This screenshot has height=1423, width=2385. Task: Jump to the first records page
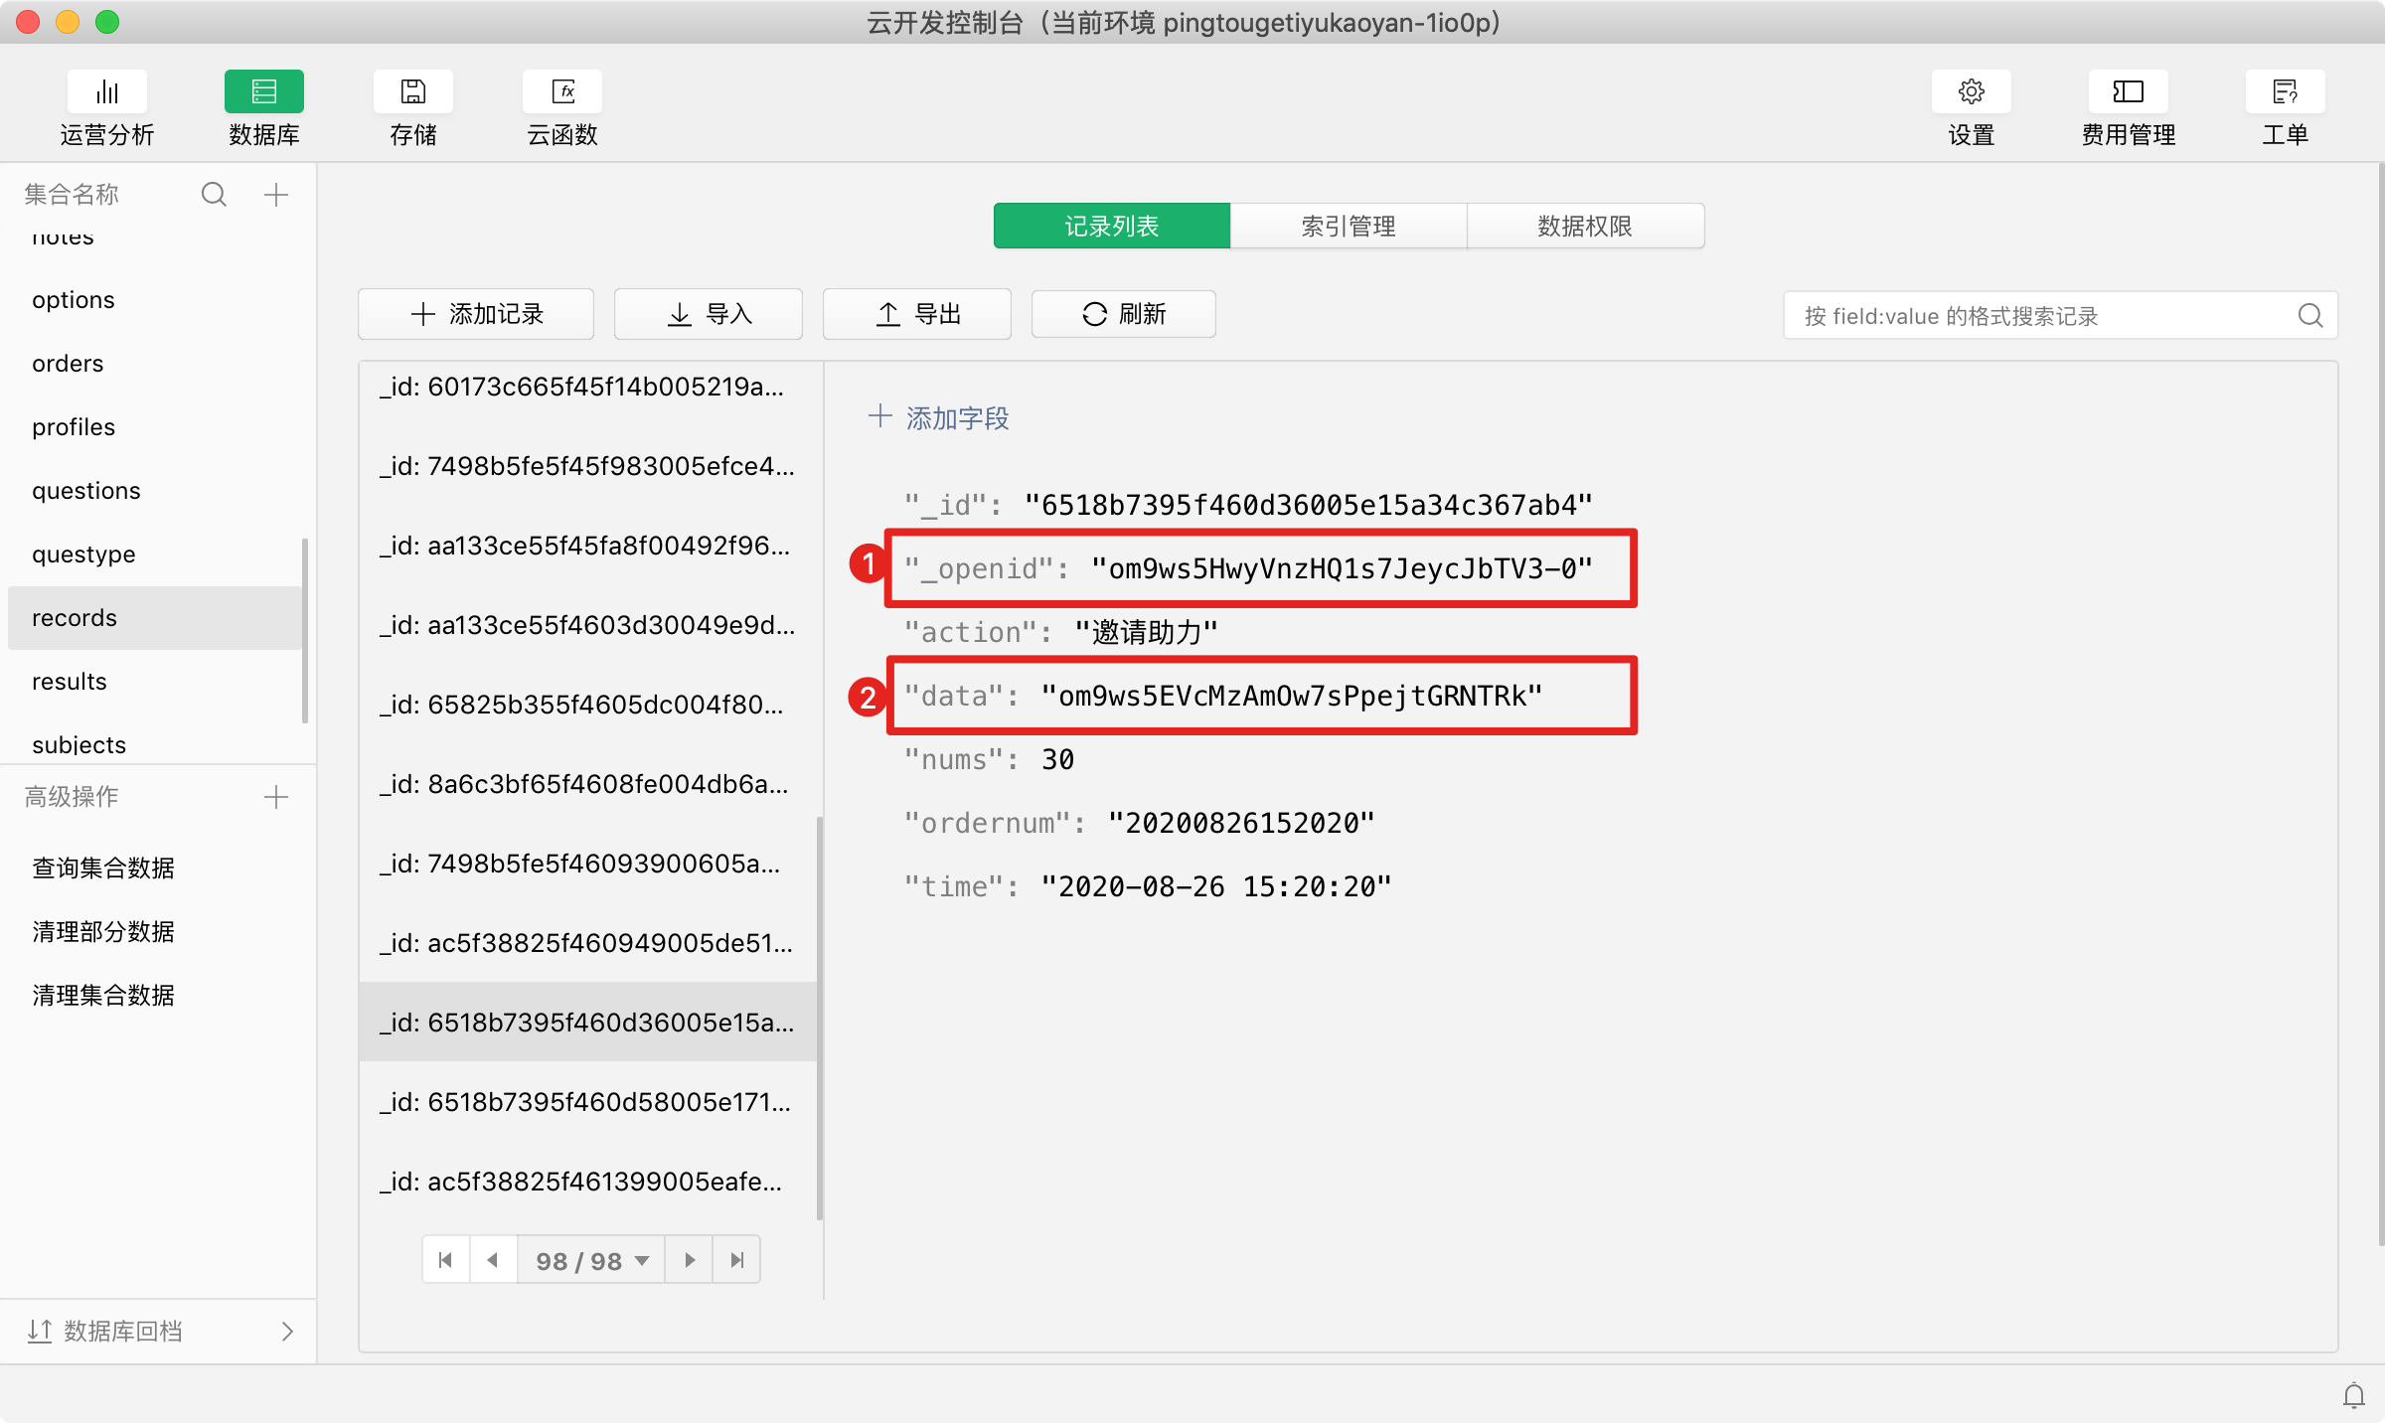(445, 1260)
